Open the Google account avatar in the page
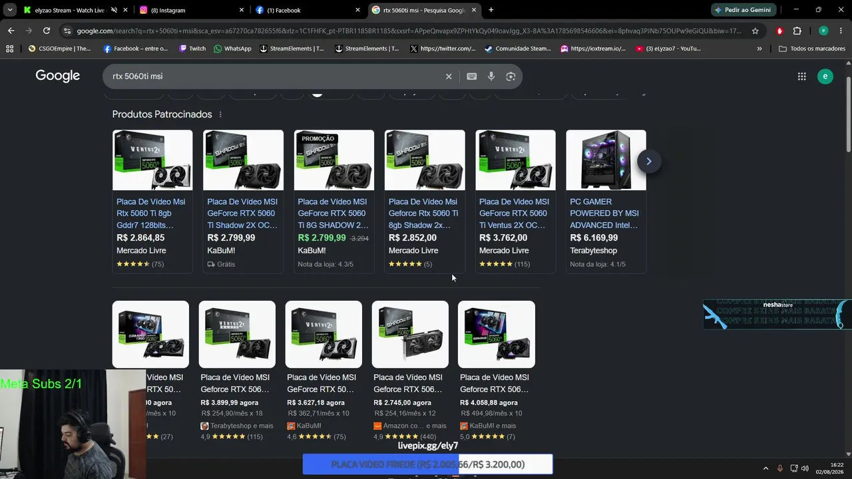 (825, 77)
